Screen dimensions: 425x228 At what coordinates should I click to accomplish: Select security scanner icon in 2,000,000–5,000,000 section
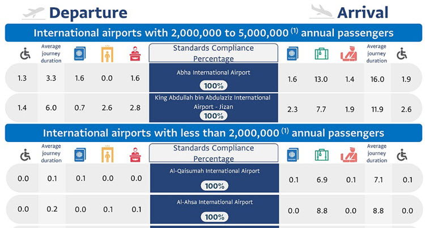[104, 53]
